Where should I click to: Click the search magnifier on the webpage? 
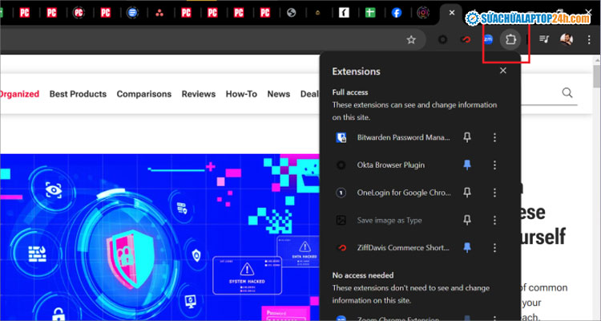(x=567, y=93)
